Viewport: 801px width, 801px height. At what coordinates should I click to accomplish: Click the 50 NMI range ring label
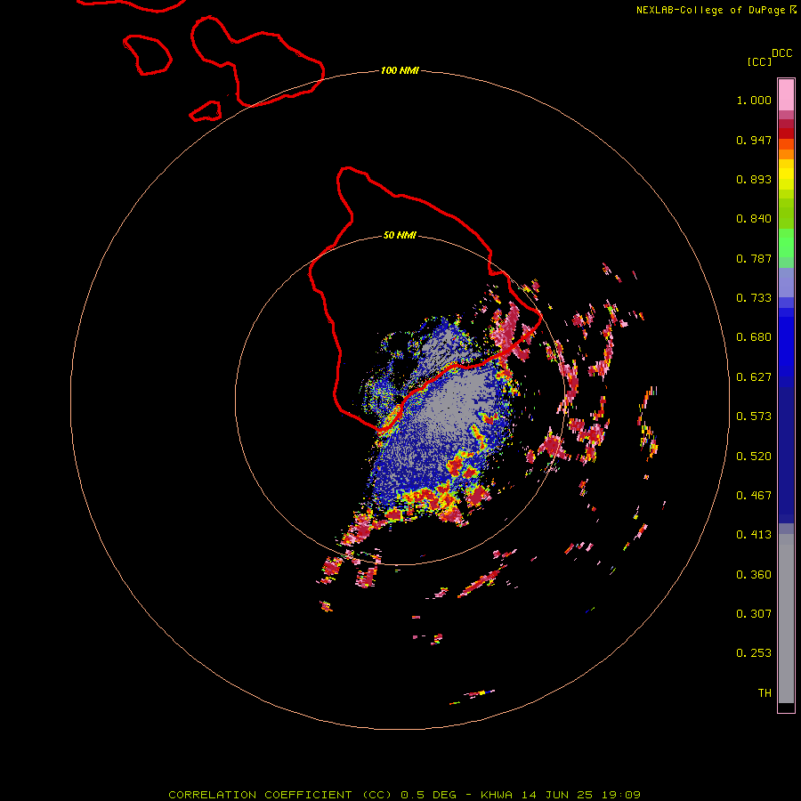tap(400, 235)
